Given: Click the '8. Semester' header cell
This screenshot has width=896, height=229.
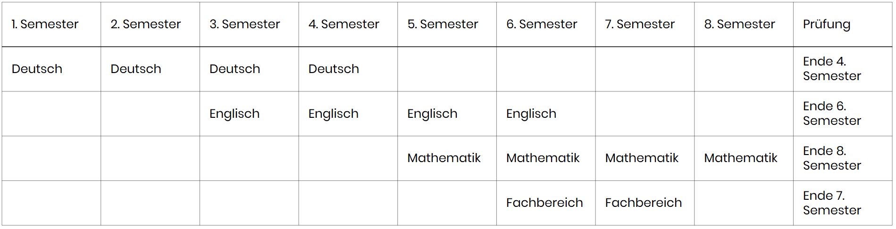Looking at the screenshot, I should tap(739, 24).
